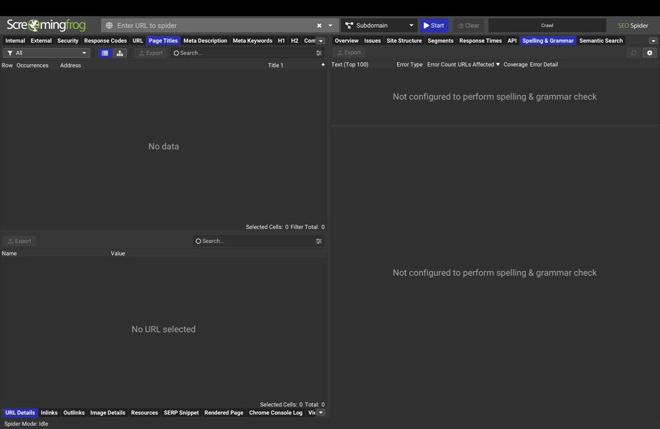The image size is (660, 429).
Task: Select the Page Titles tab
Action: click(163, 41)
